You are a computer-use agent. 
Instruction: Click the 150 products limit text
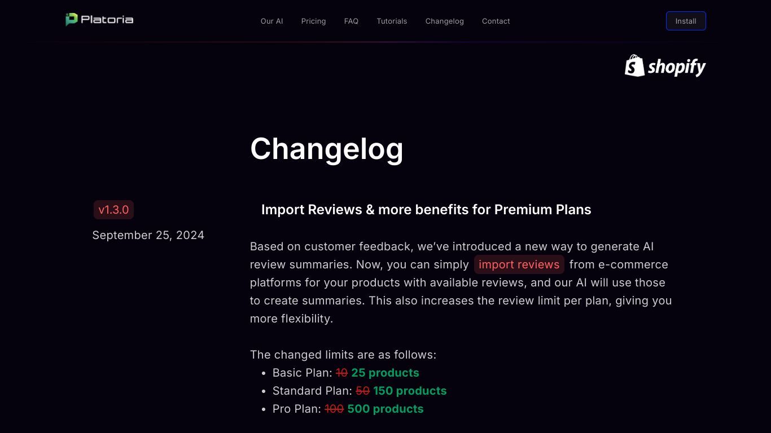[x=410, y=391]
